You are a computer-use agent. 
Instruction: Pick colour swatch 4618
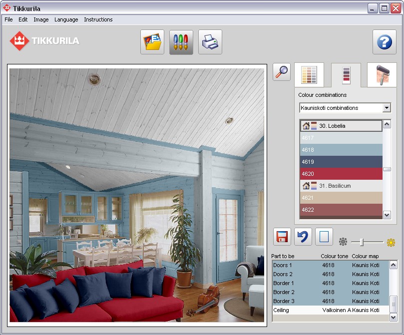pos(341,150)
